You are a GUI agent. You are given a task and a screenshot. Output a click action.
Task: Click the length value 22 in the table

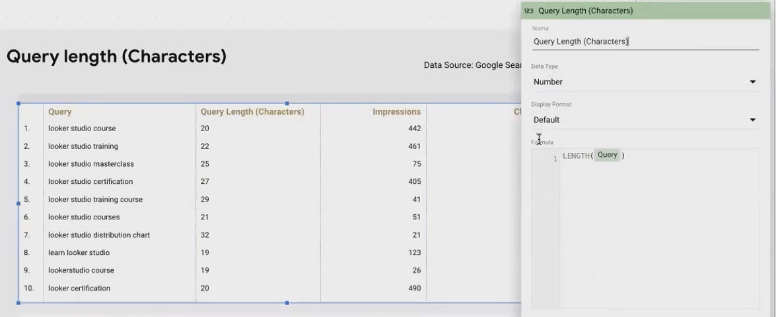(x=205, y=146)
